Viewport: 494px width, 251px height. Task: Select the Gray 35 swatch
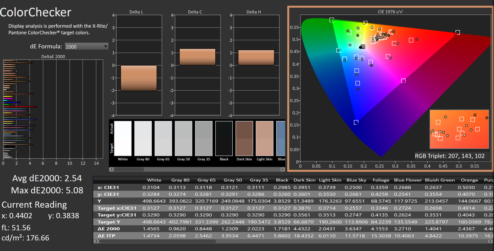click(204, 139)
